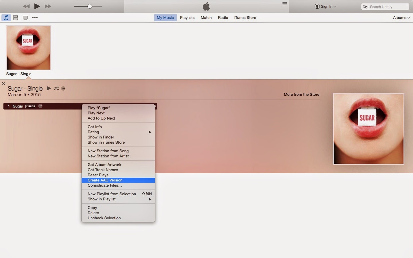Select Show in iTunes Store

tap(118, 142)
